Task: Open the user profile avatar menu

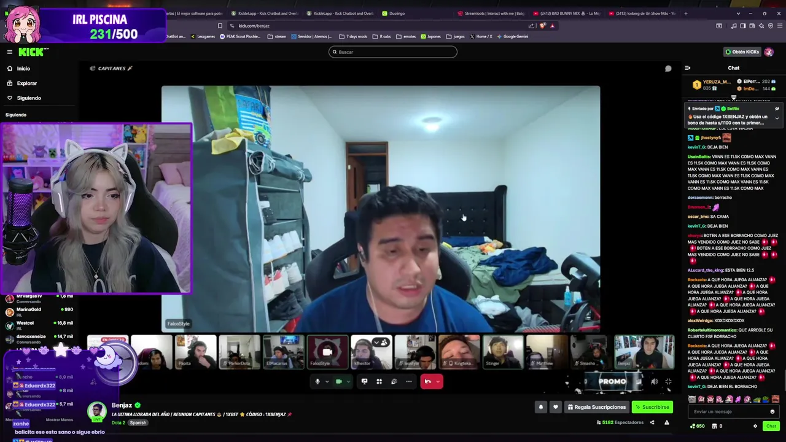Action: click(x=769, y=52)
